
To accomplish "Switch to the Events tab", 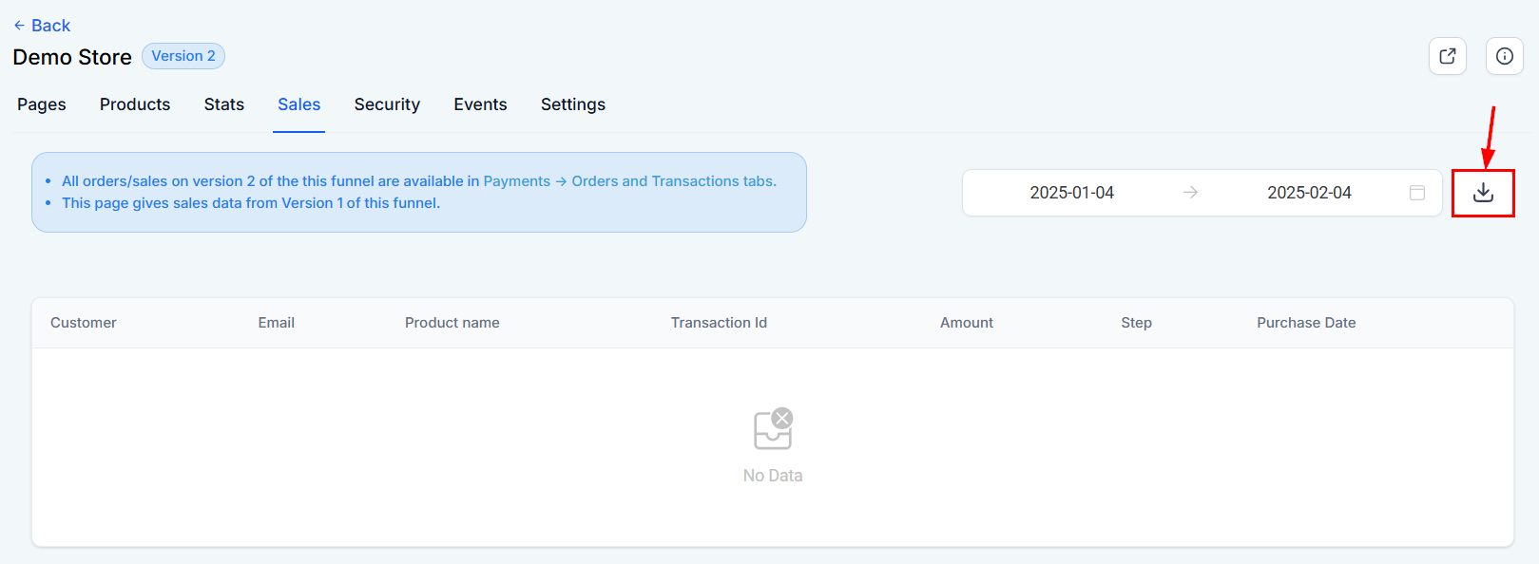I will click(x=480, y=104).
